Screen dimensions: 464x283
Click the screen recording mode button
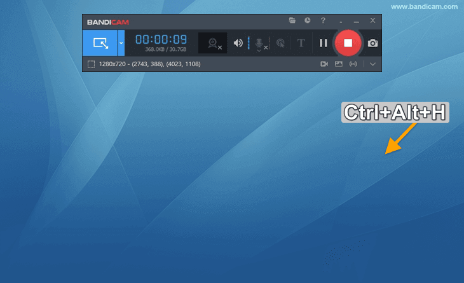(x=100, y=43)
